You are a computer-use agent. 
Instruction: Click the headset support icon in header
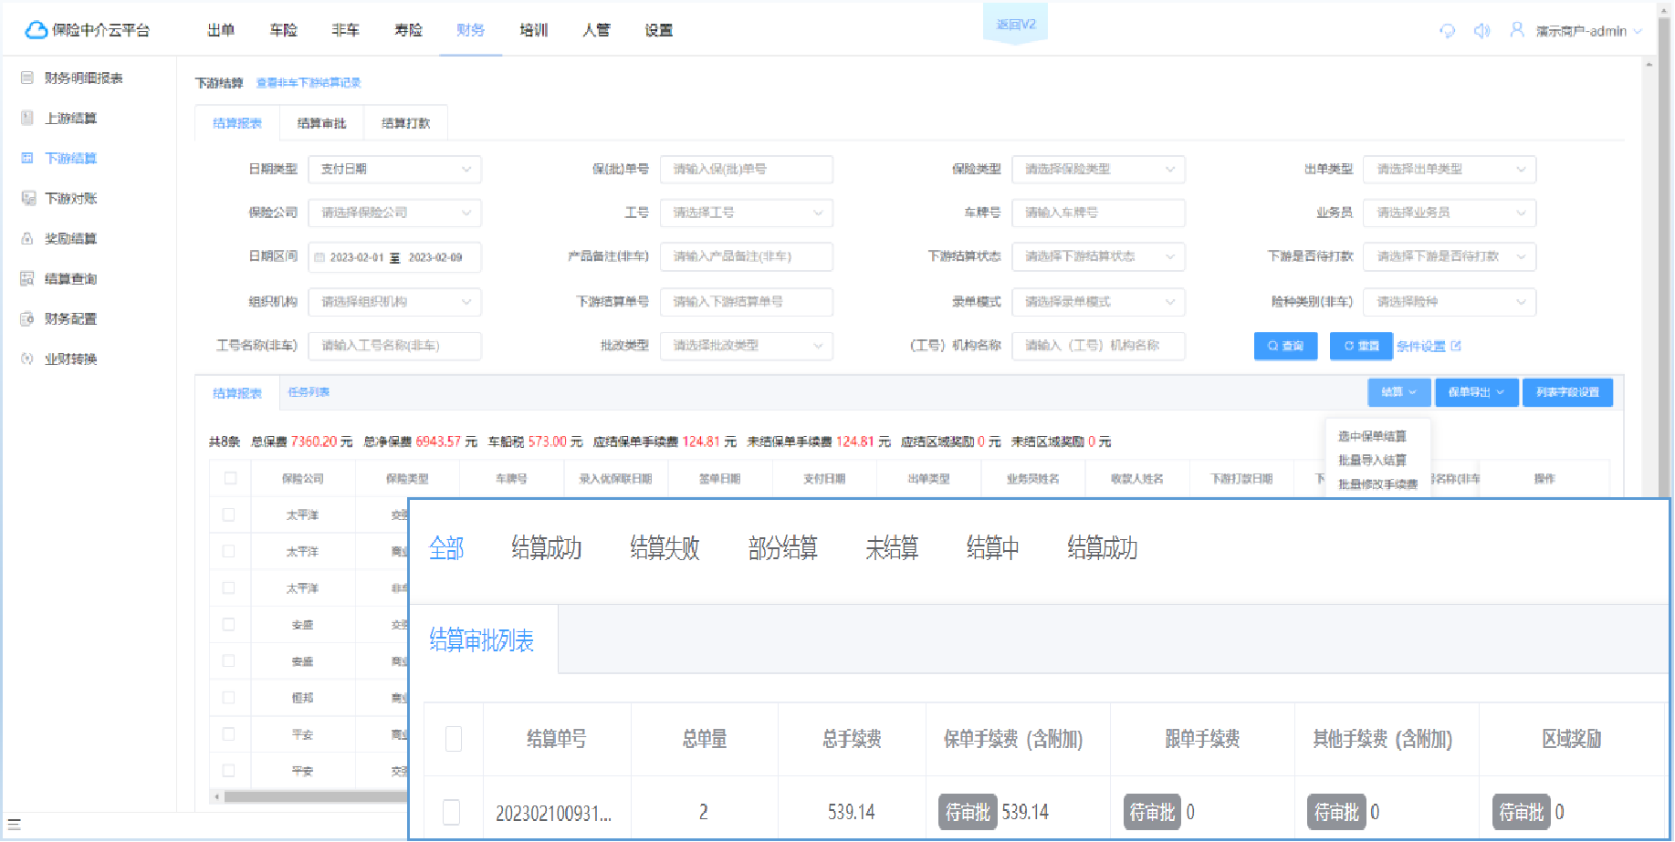point(1447,31)
